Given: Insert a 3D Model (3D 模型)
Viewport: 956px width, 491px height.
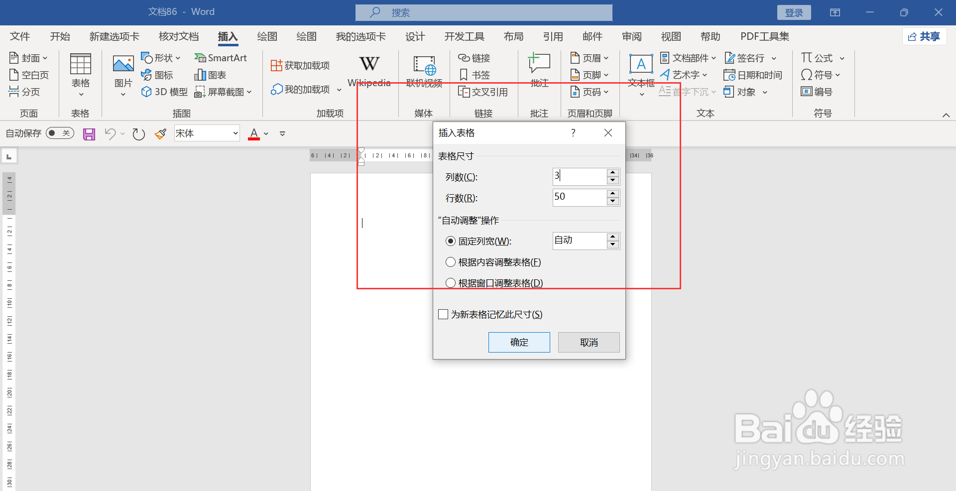Looking at the screenshot, I should point(164,92).
